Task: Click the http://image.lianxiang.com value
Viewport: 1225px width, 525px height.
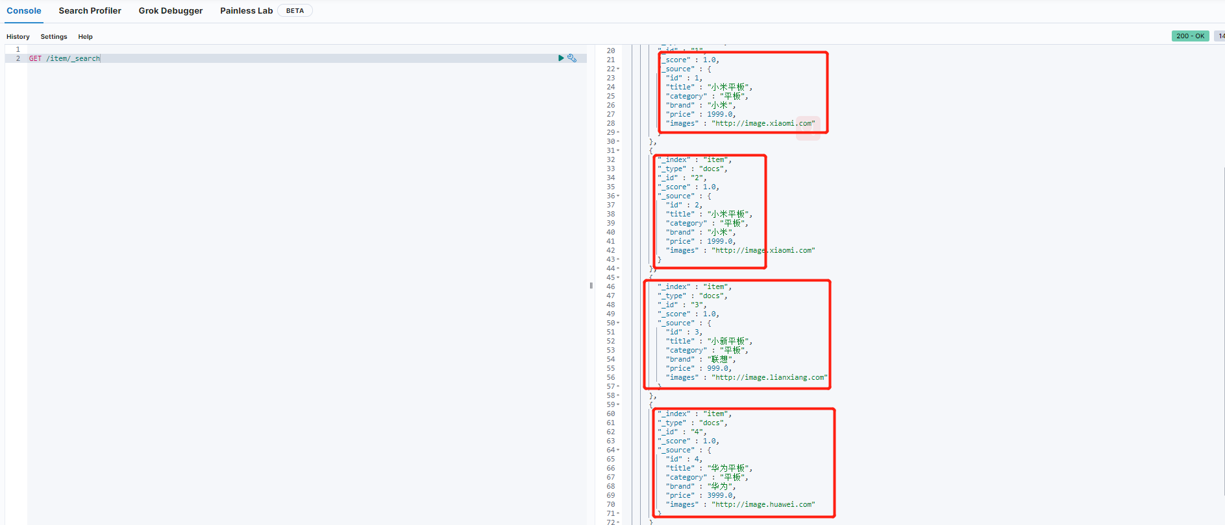Action: point(769,377)
